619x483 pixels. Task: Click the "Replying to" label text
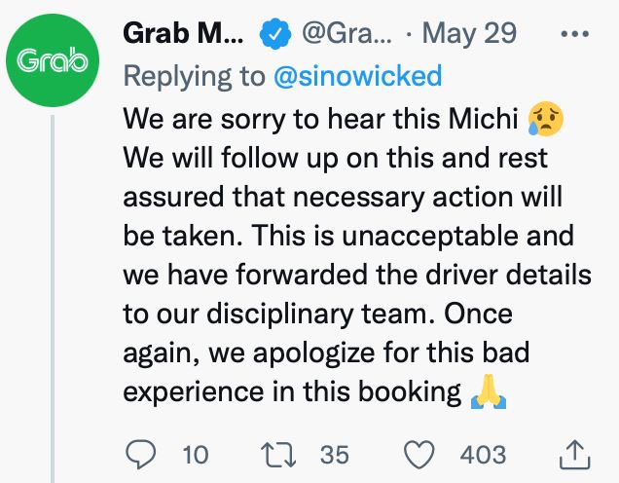pos(200,75)
